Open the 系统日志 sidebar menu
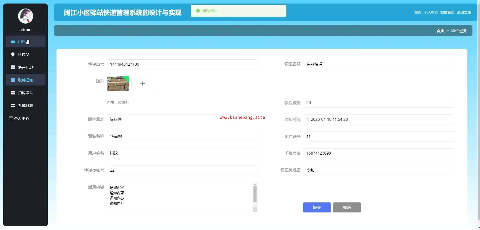480x230 pixels. click(x=26, y=105)
